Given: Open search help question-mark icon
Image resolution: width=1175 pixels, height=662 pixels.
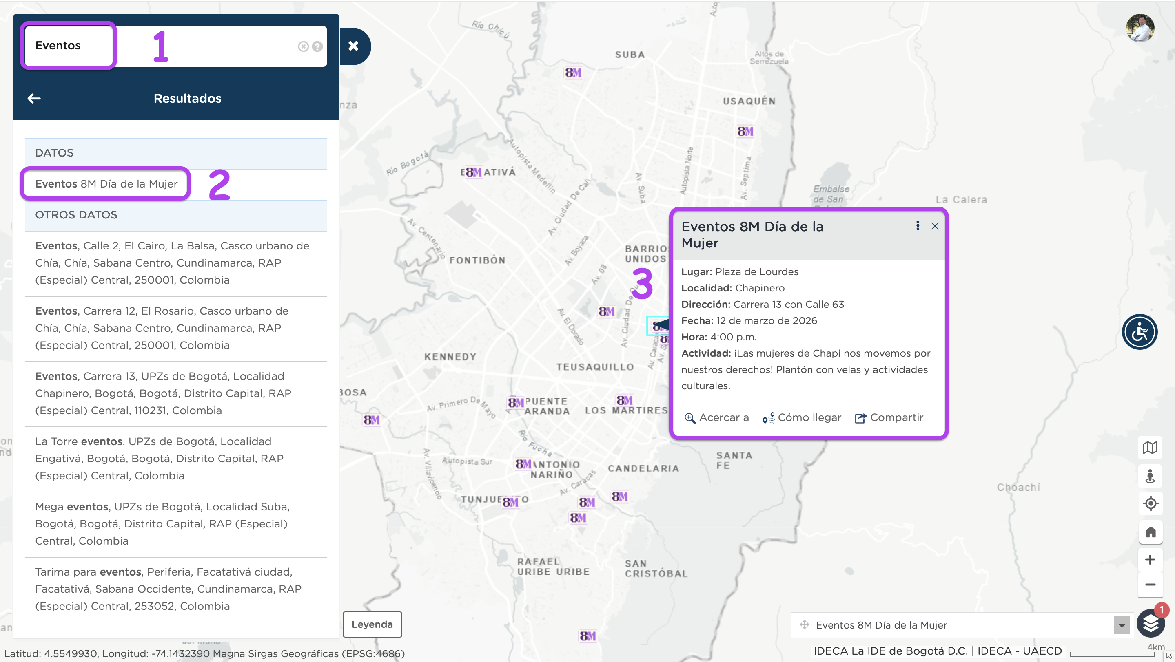Looking at the screenshot, I should [x=317, y=46].
